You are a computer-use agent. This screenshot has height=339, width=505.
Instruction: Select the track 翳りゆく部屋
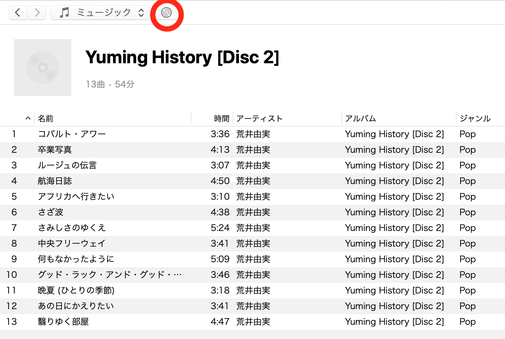click(x=63, y=322)
